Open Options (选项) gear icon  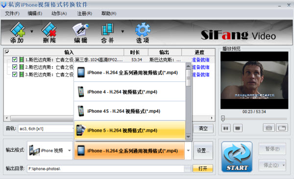(x=143, y=33)
